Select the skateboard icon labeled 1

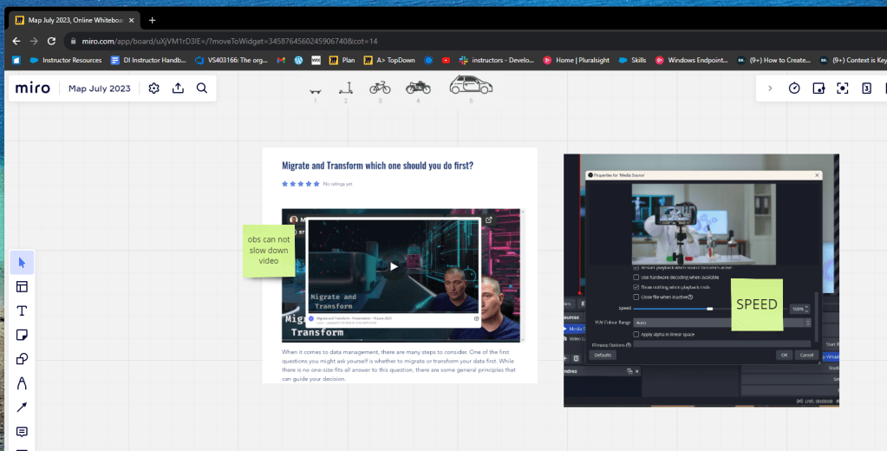pos(316,91)
